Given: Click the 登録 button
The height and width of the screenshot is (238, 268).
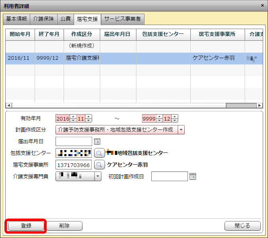Looking at the screenshot, I should (x=26, y=226).
